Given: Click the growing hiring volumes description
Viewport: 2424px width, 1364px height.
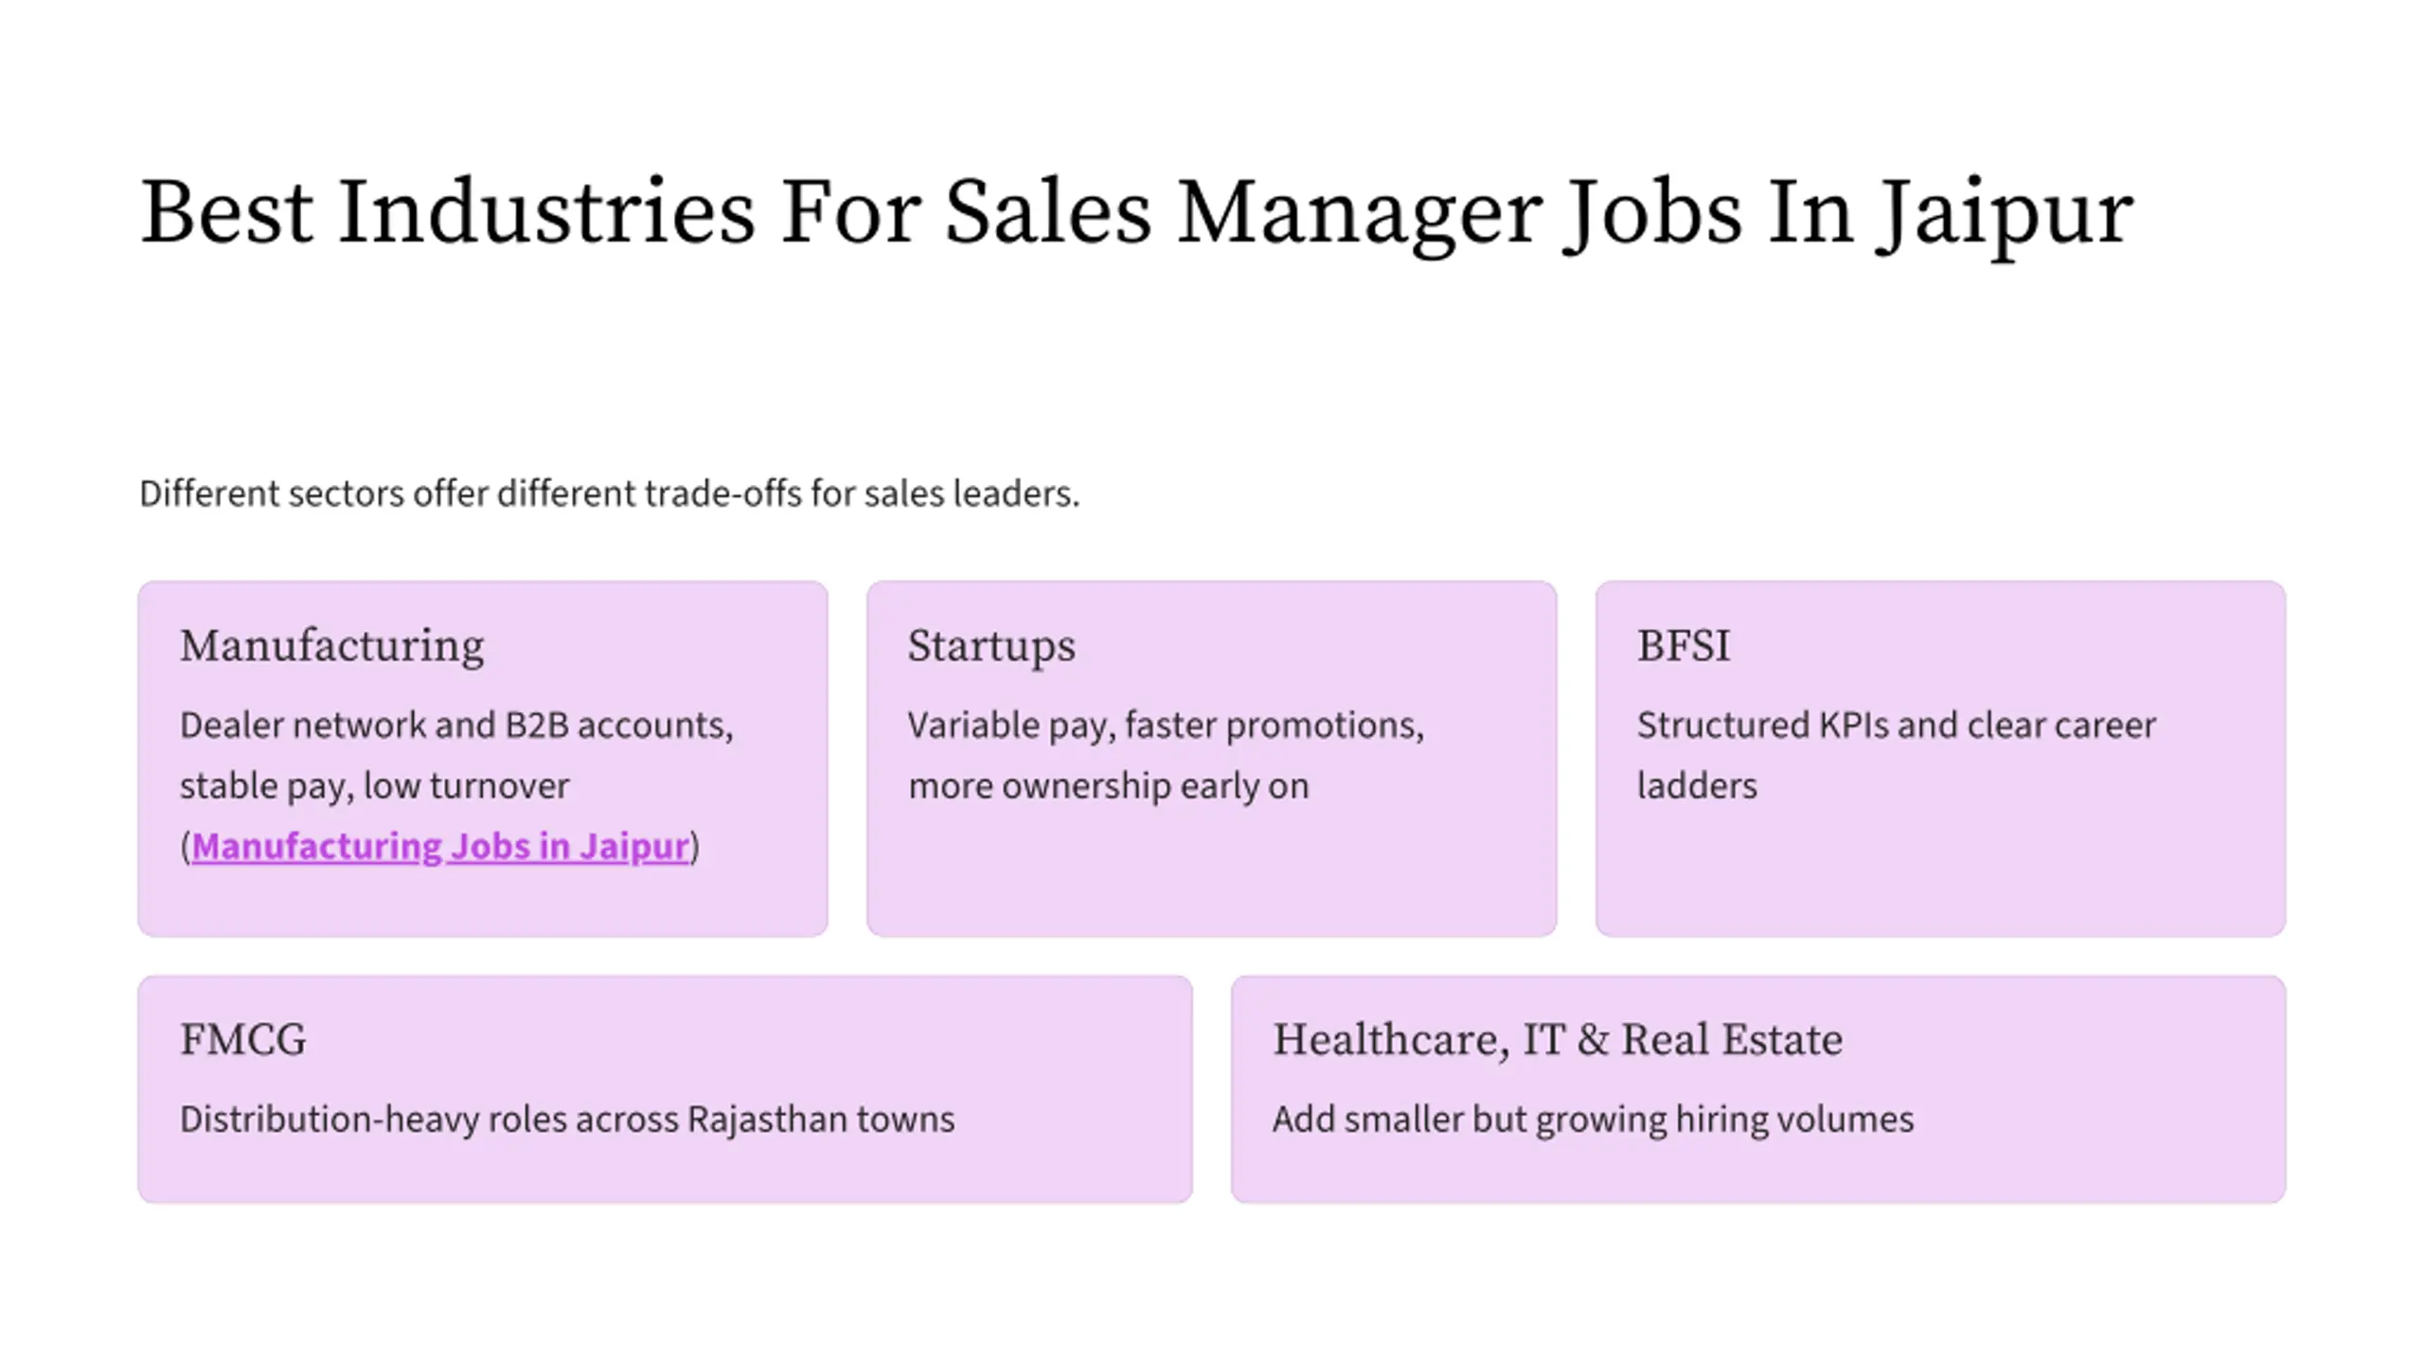Looking at the screenshot, I should pyautogui.click(x=1593, y=1120).
